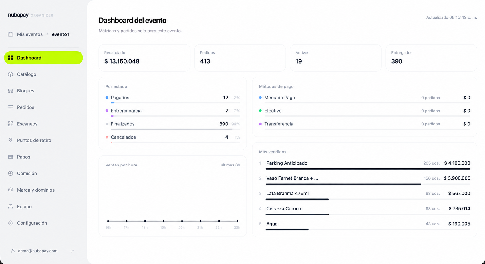
Task: Click the Pedidos list icon
Action: 11,107
